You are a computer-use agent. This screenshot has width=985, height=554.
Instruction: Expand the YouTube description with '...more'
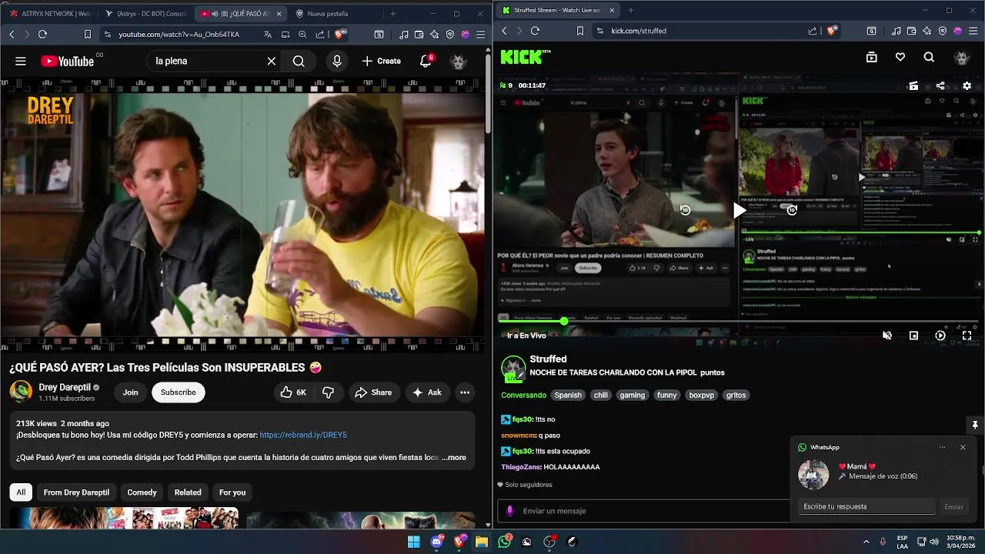tap(453, 457)
